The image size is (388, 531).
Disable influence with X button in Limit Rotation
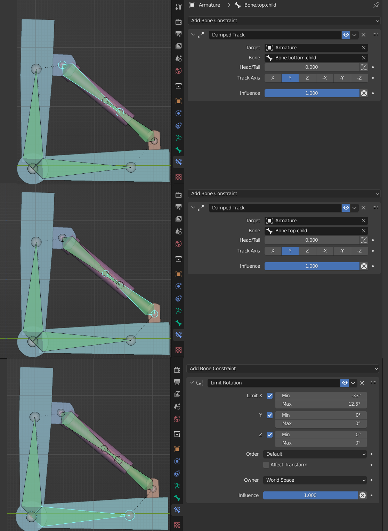pyautogui.click(x=363, y=495)
